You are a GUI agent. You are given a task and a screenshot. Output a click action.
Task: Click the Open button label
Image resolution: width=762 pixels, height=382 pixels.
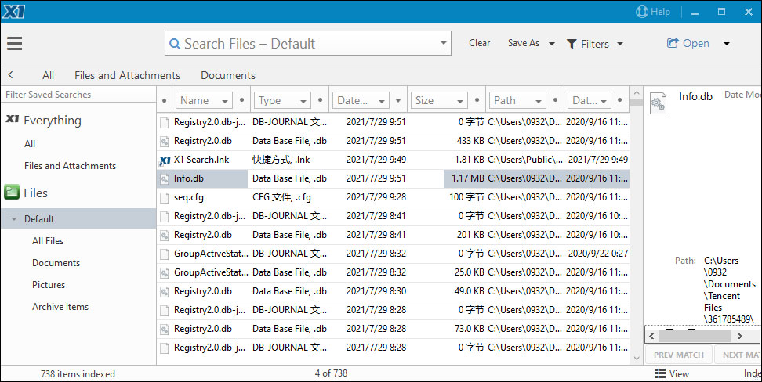point(696,43)
